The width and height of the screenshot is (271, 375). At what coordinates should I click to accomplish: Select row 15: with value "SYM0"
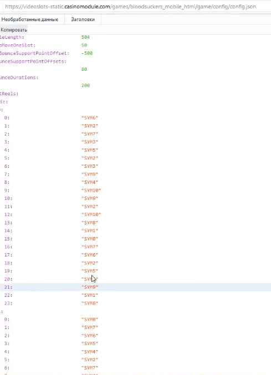point(135,239)
